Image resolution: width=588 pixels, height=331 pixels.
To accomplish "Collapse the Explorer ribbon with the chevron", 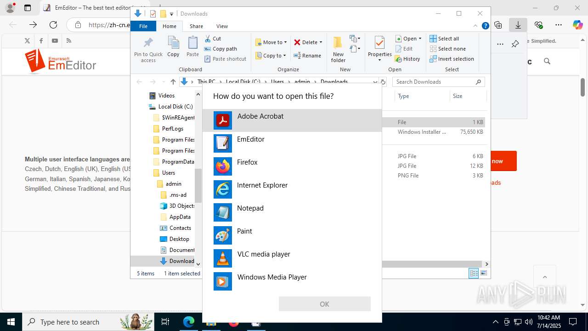I will (x=475, y=26).
